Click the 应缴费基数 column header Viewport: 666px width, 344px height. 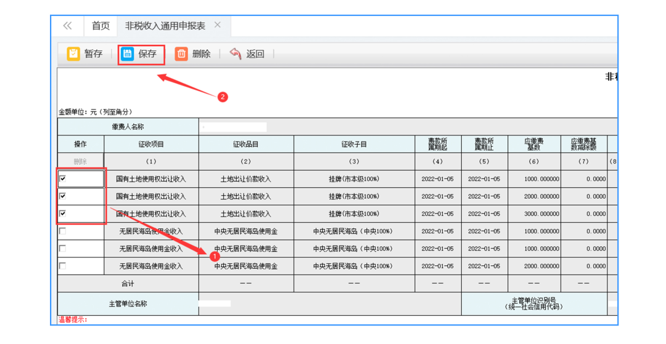(x=534, y=145)
